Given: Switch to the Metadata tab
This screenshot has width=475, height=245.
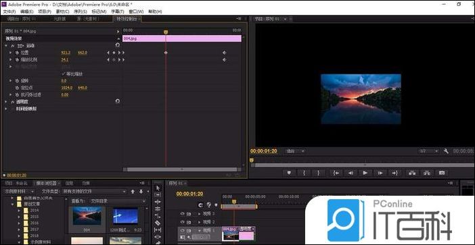Looking at the screenshot, I should (x=60, y=19).
